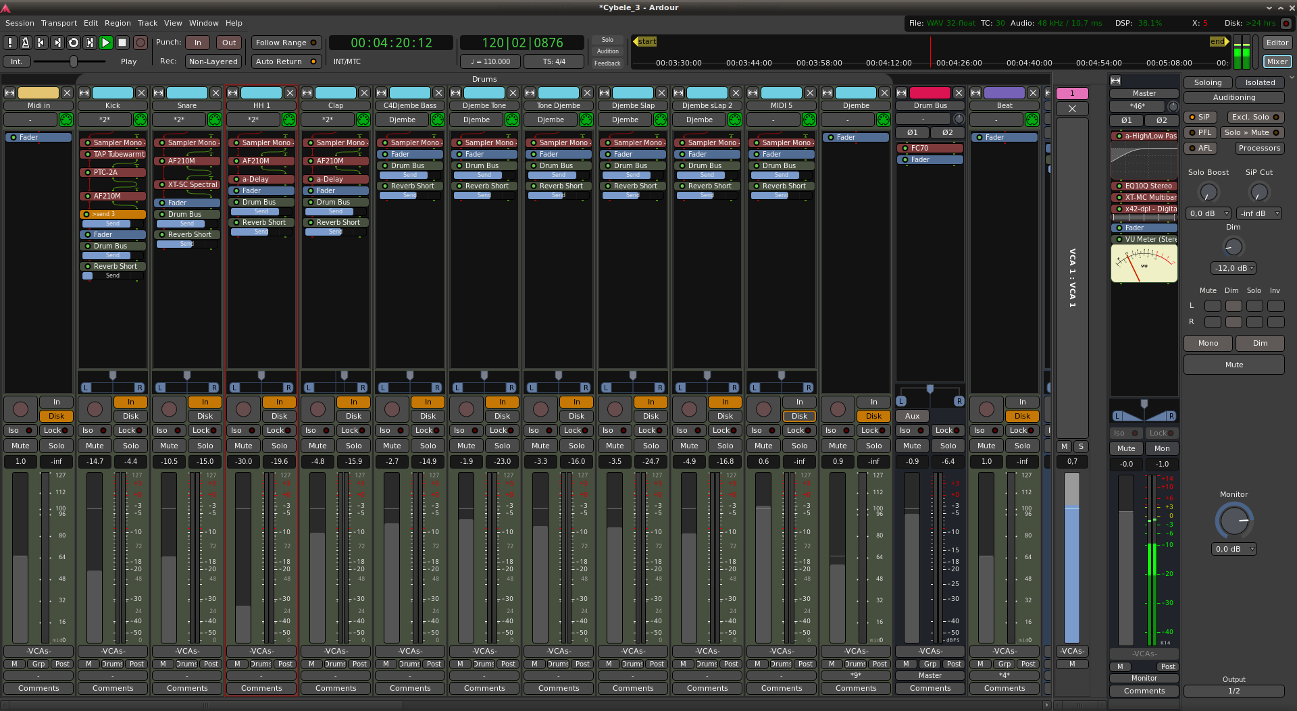The height and width of the screenshot is (711, 1297).
Task: Mute the Kick track
Action: click(x=95, y=446)
